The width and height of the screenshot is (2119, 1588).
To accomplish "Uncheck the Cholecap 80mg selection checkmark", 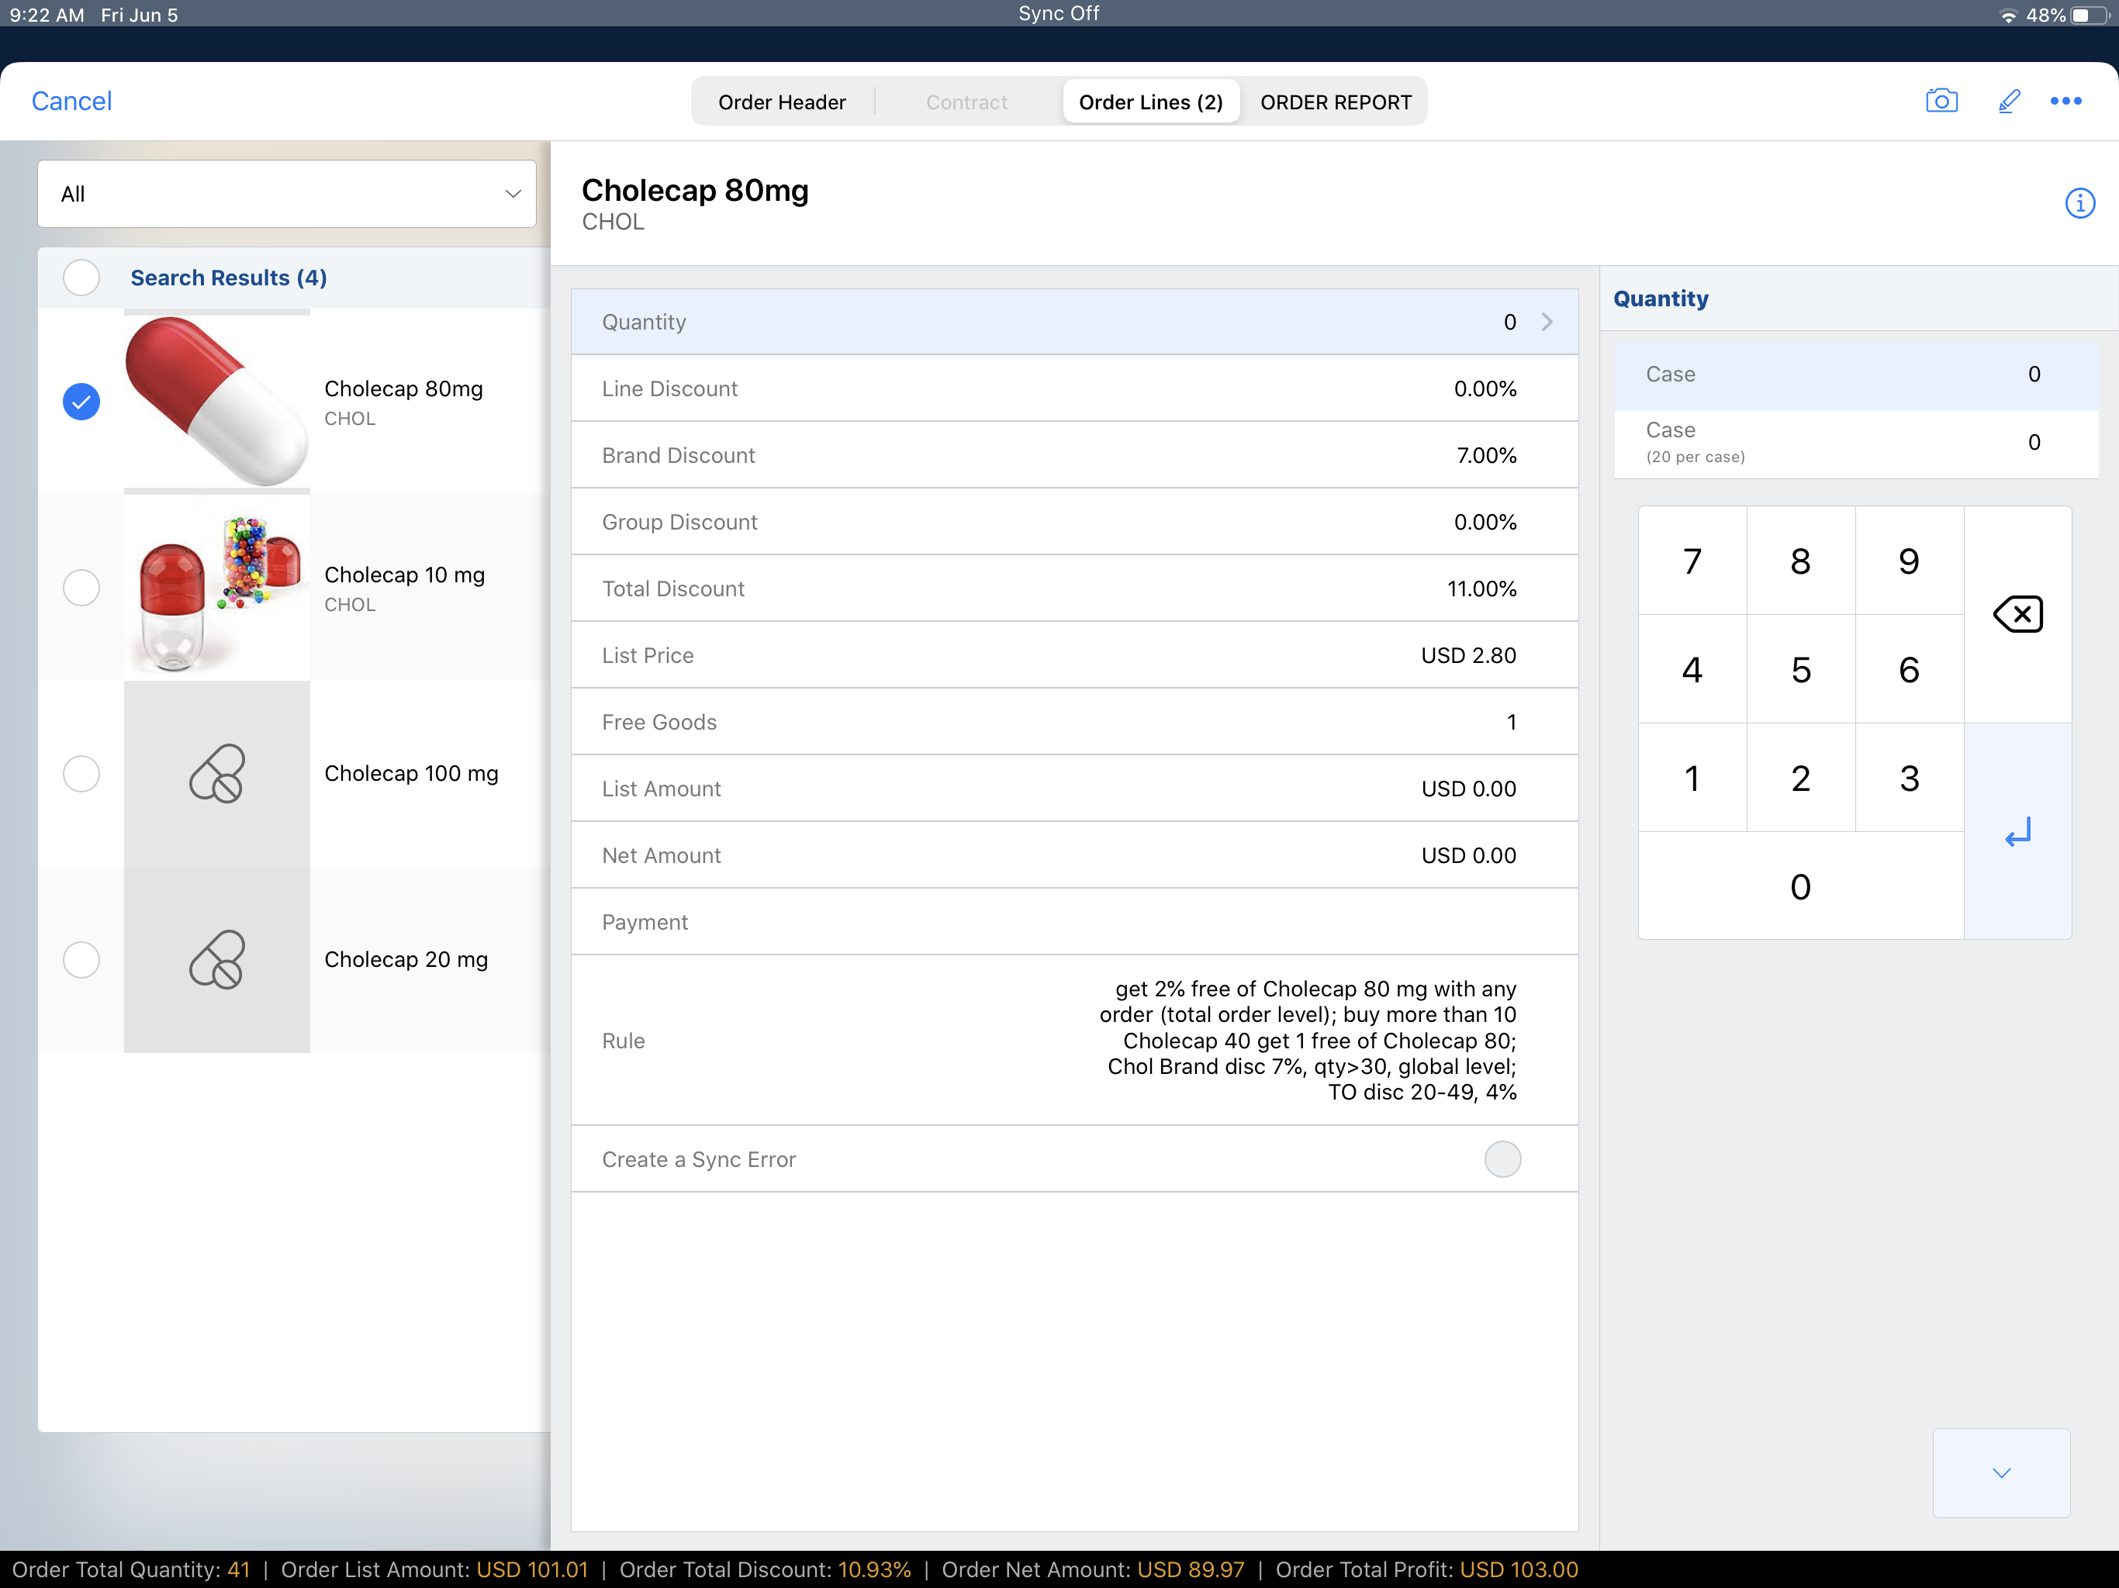I will 81,402.
